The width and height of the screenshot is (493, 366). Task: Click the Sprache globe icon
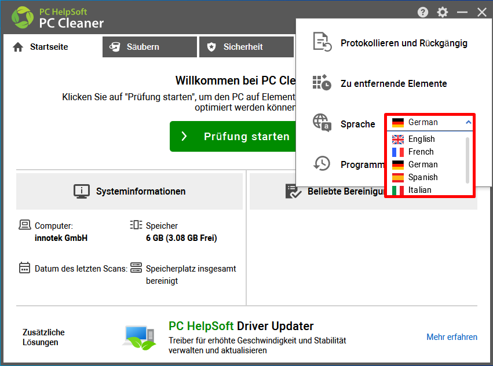click(322, 123)
